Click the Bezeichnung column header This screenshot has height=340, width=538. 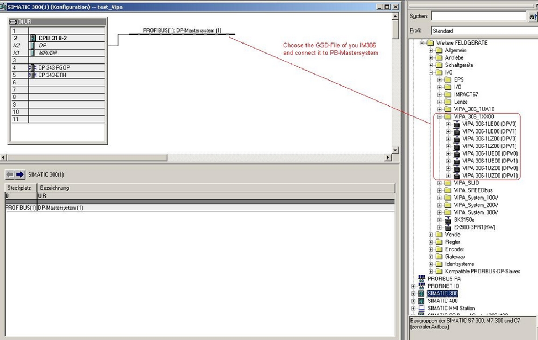click(x=216, y=188)
